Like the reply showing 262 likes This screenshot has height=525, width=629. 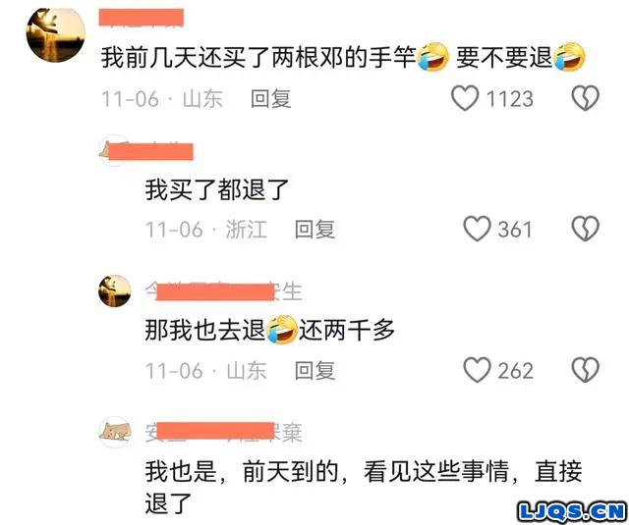pyautogui.click(x=477, y=370)
